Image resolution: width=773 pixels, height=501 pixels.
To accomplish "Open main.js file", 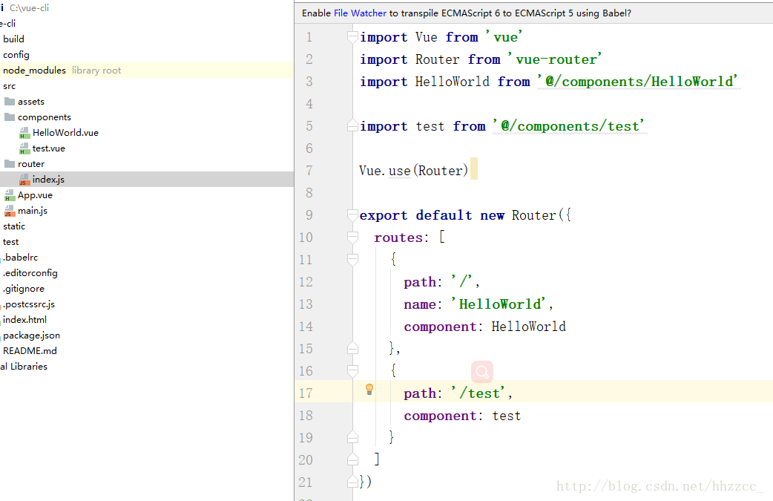I will (x=33, y=211).
